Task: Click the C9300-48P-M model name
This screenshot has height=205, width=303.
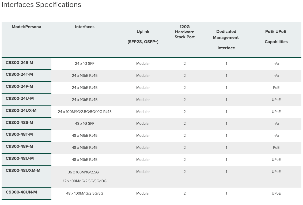Action: click(x=20, y=146)
